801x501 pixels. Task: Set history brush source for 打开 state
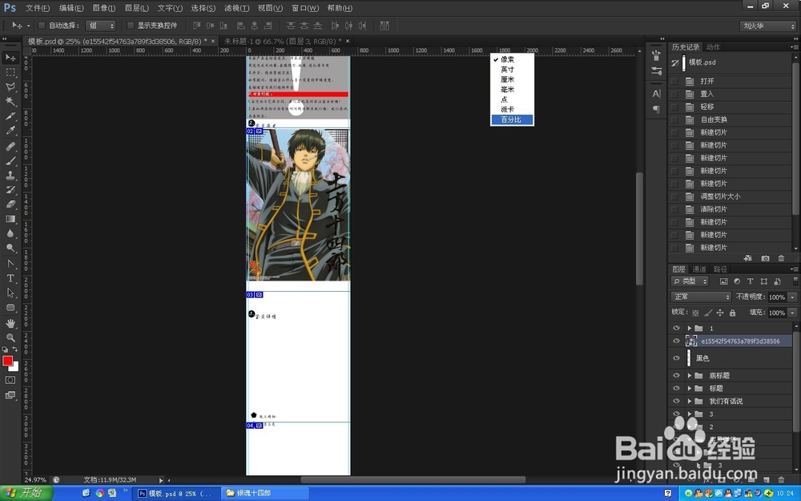tap(674, 81)
